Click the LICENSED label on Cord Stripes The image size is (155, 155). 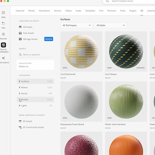pos(140,68)
